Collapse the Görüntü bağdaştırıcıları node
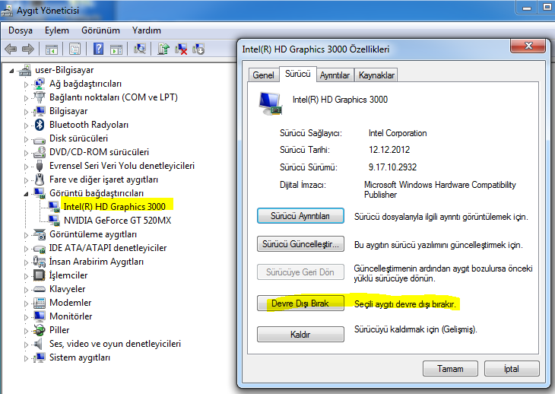Screen dimensions: 555x394 click(x=26, y=194)
